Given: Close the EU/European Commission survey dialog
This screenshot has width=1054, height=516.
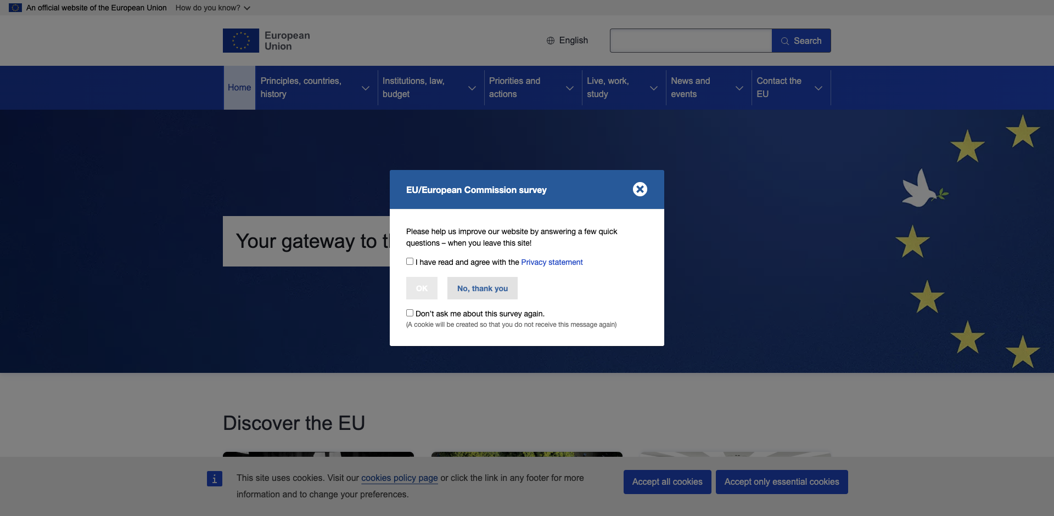Looking at the screenshot, I should point(640,189).
